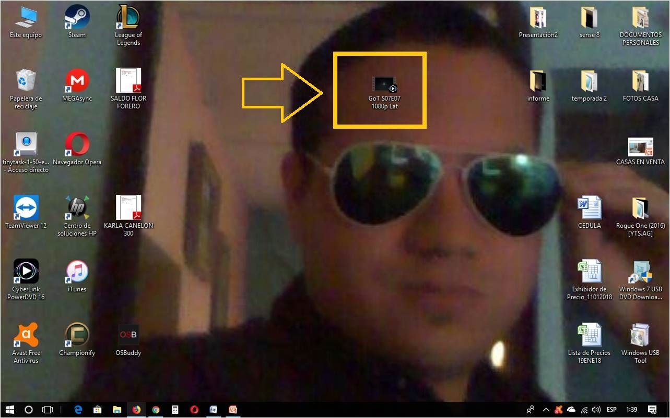Switch to PowerPoint in the taskbar
The width and height of the screenshot is (670, 418).
coord(233,410)
